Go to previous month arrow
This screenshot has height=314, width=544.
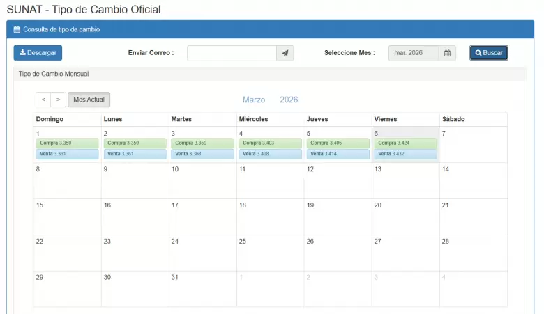coord(43,100)
